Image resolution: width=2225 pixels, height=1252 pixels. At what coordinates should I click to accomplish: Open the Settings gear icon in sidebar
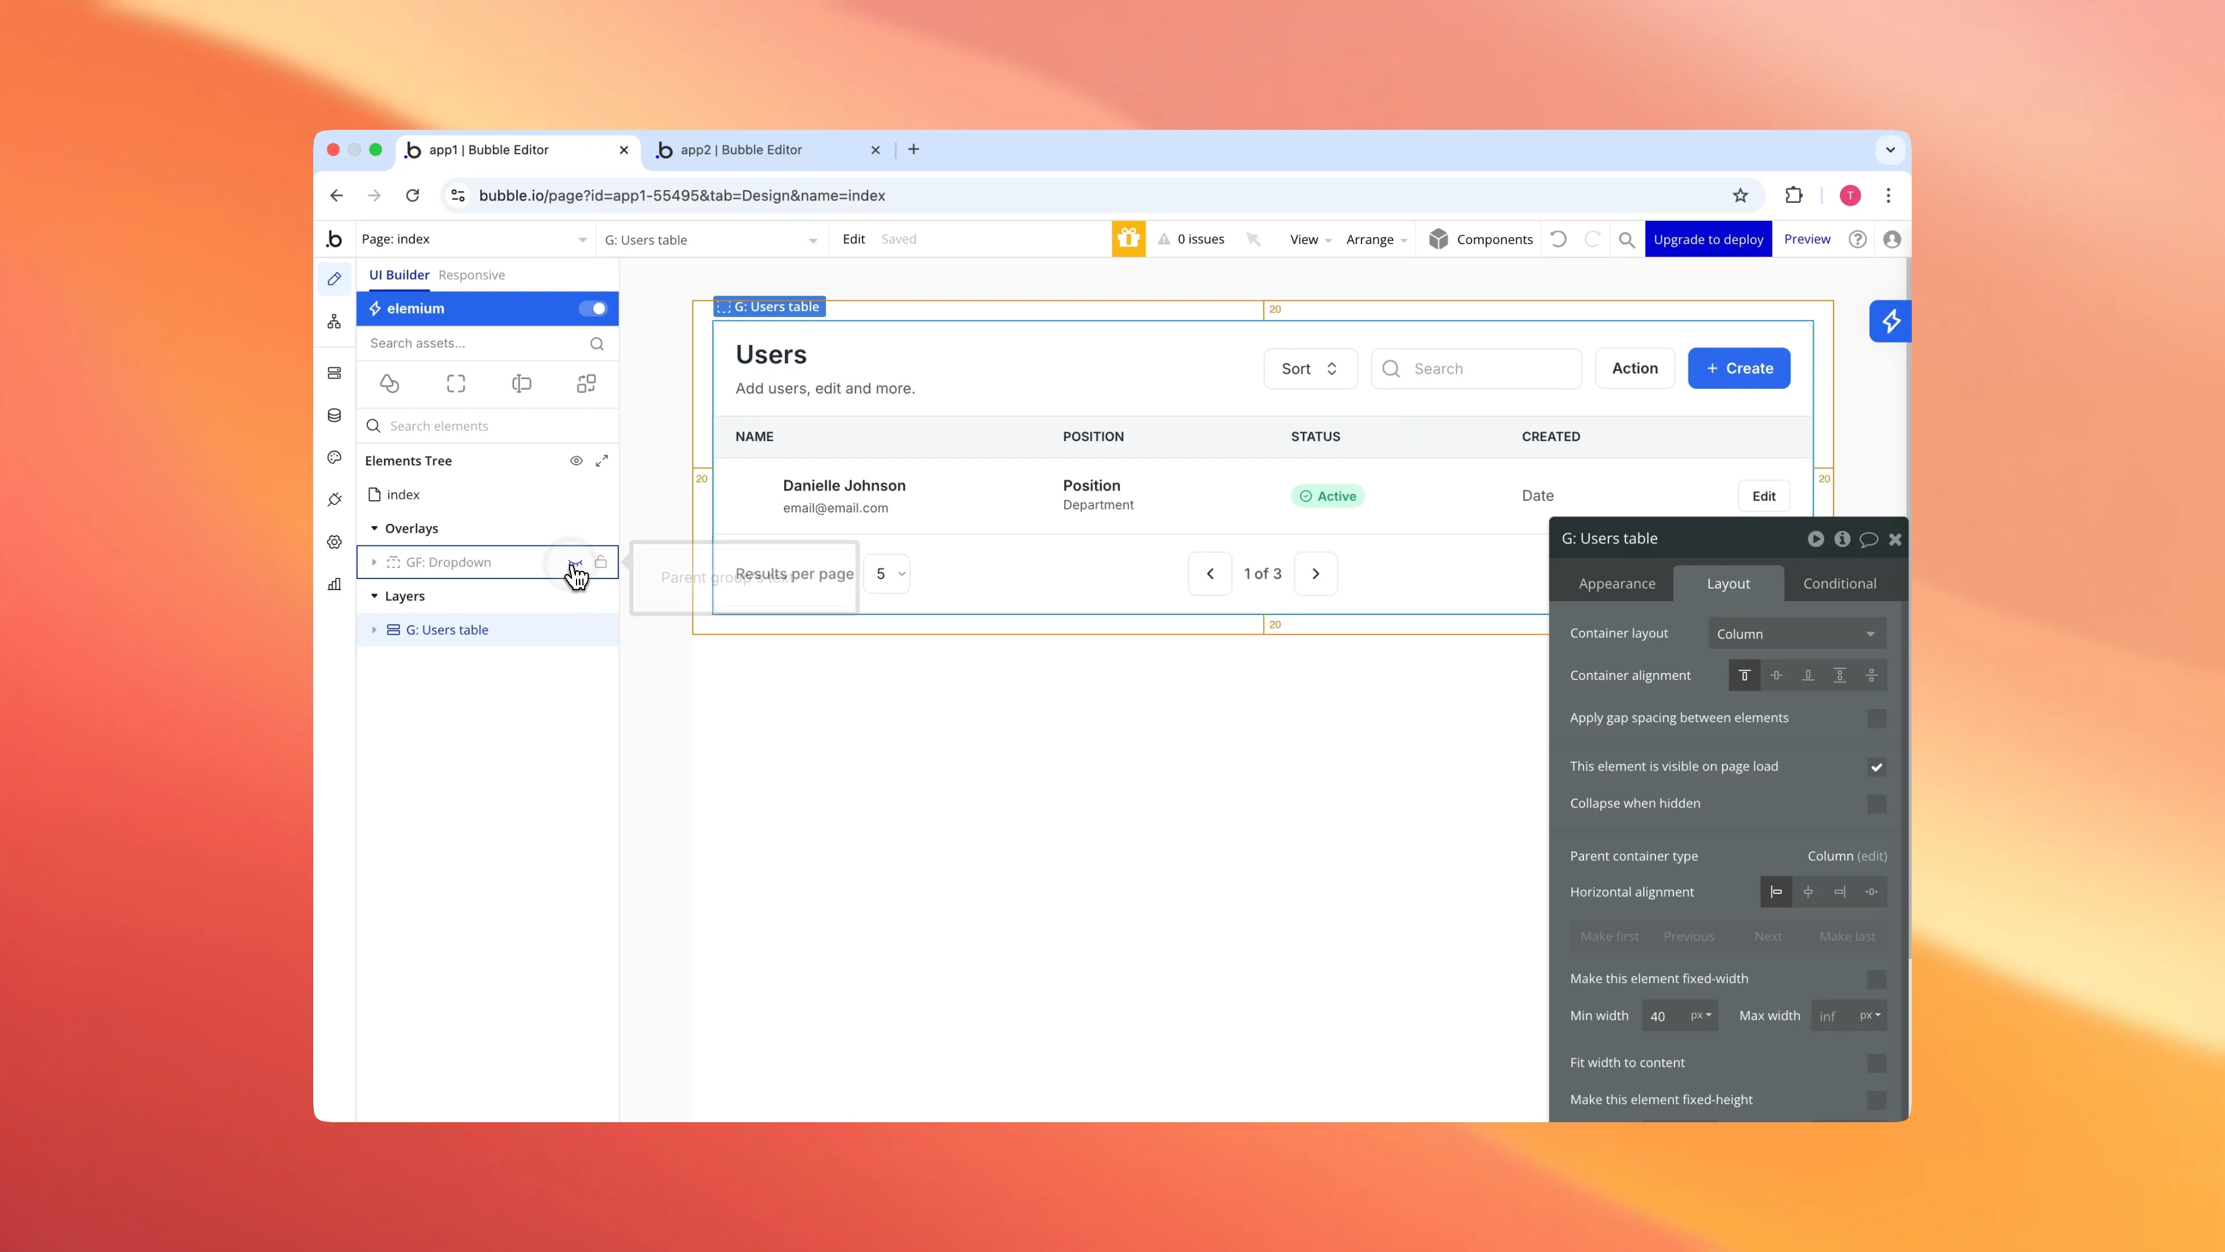click(334, 542)
